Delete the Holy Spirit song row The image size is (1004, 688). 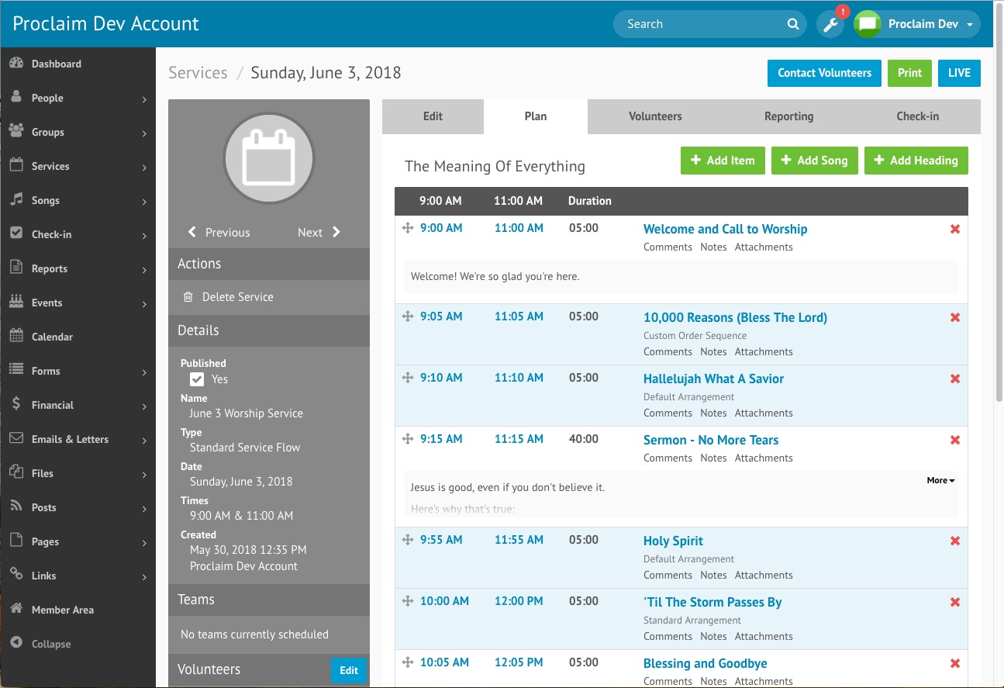tap(954, 541)
